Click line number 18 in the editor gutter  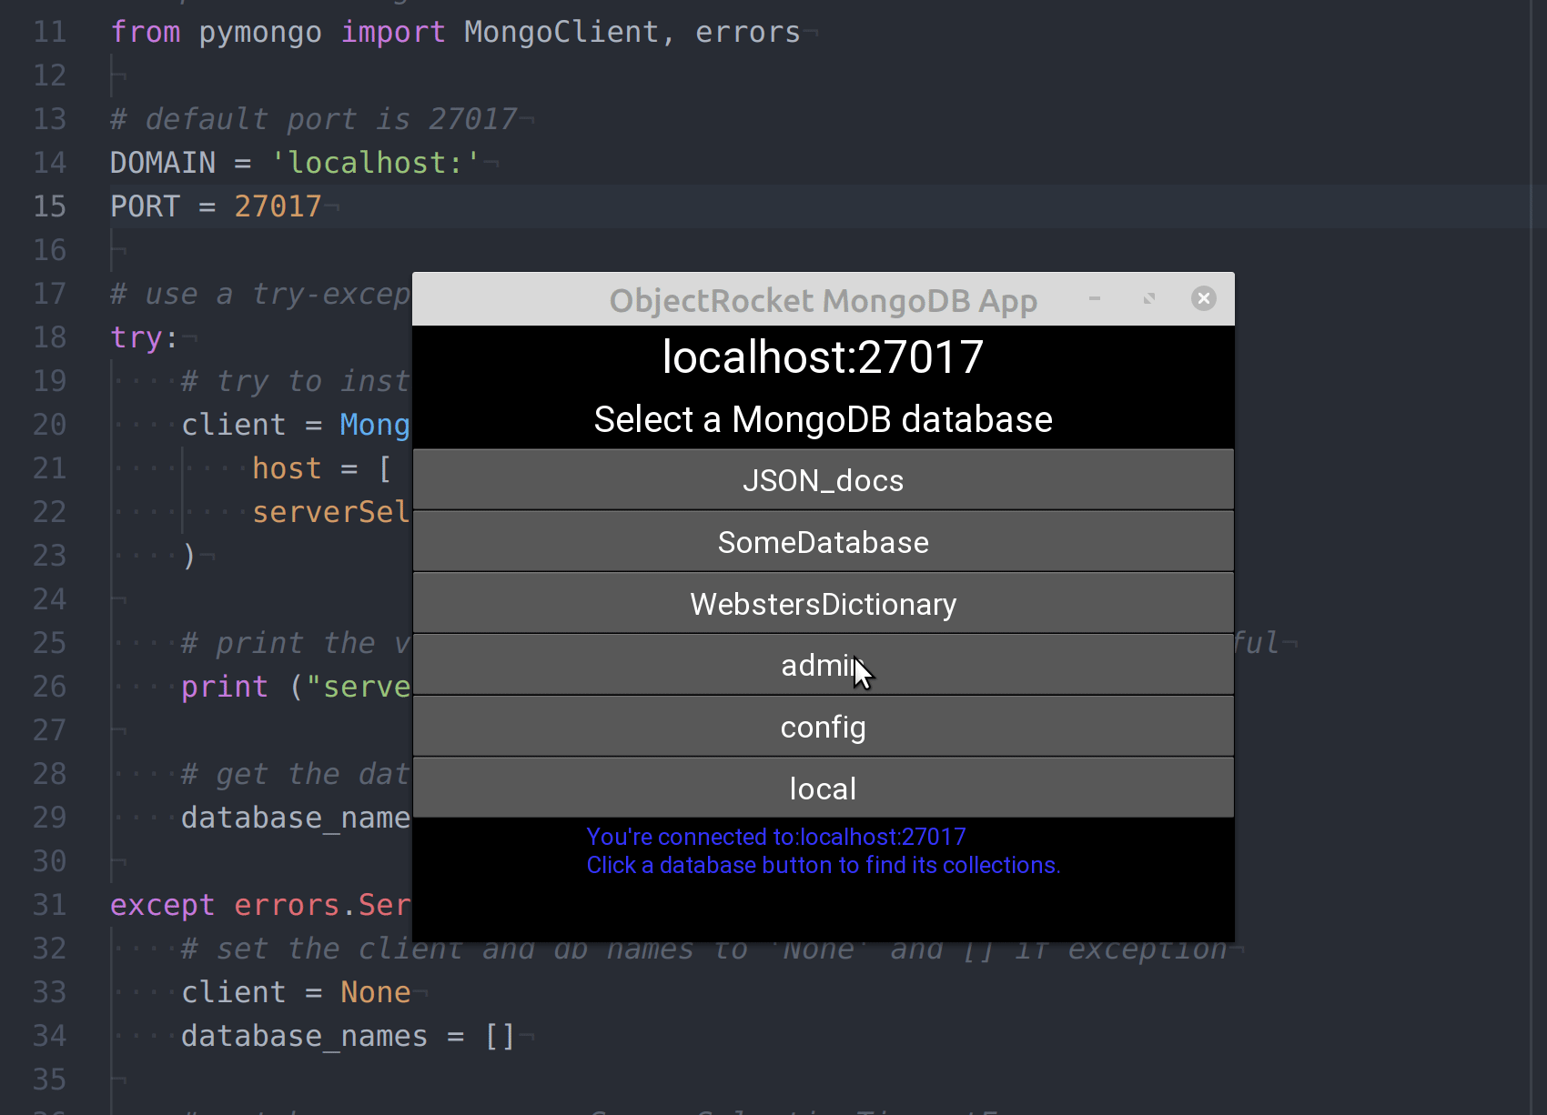(49, 337)
